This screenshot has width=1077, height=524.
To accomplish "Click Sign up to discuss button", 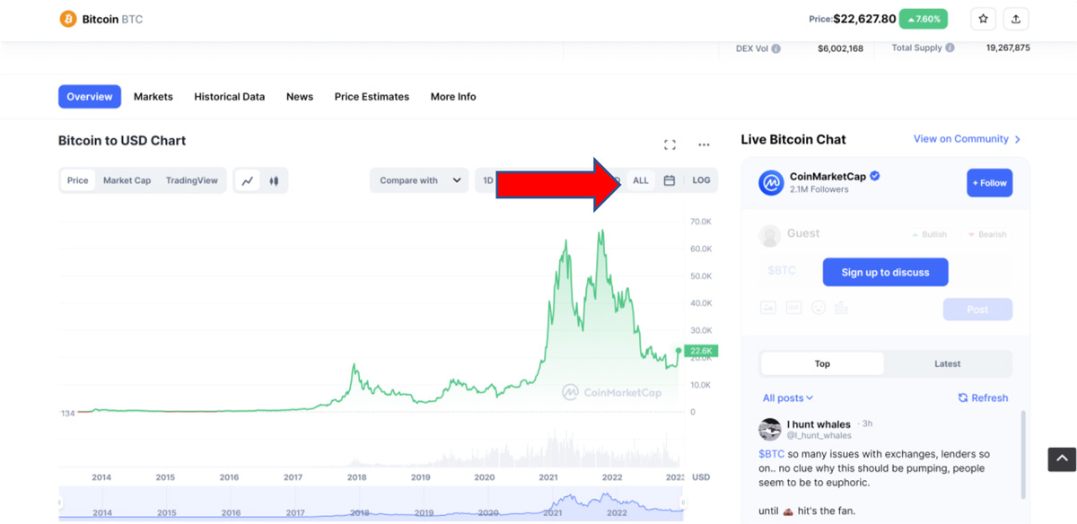I will [885, 272].
